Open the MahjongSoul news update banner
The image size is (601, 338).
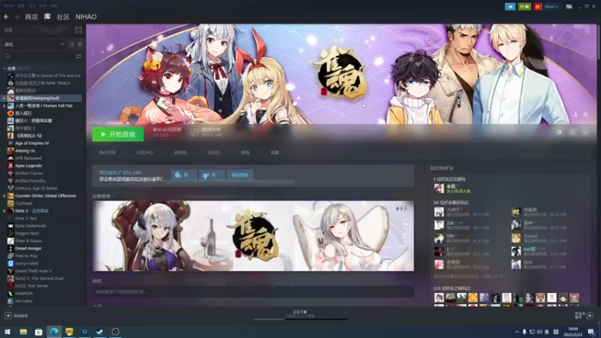[x=253, y=236]
